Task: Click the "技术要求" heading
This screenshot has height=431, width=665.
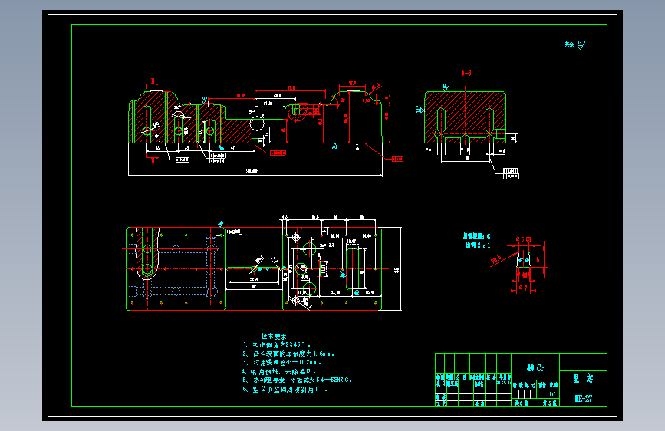Action: click(x=274, y=337)
